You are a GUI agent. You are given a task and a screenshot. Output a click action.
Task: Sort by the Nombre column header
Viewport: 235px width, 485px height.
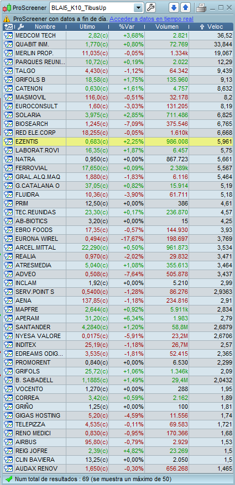[45, 27]
